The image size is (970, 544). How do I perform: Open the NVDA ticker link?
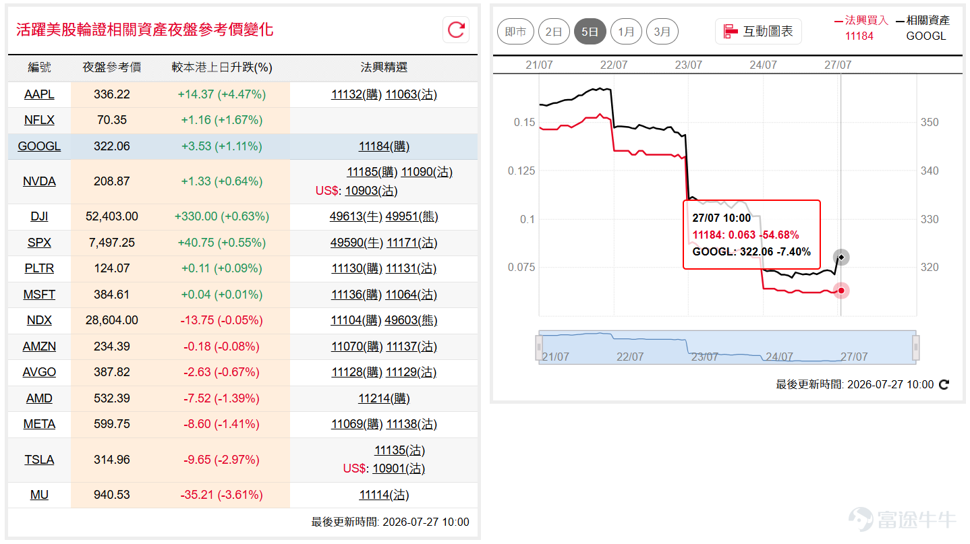(39, 181)
